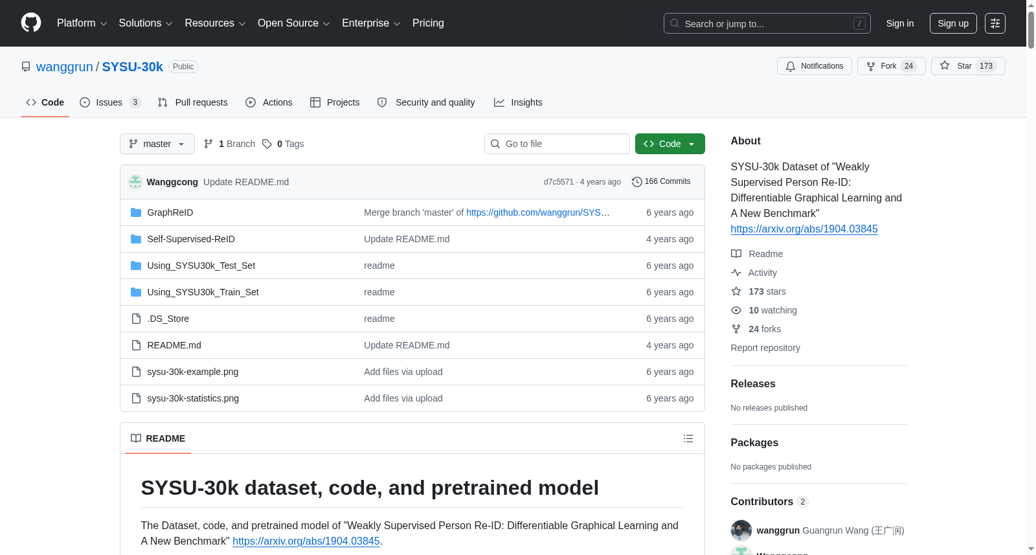Click the book icon beside Readme
This screenshot has height=555, width=1036.
(736, 254)
